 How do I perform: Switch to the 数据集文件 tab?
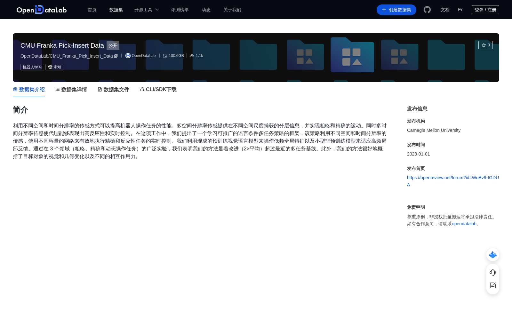tap(113, 90)
